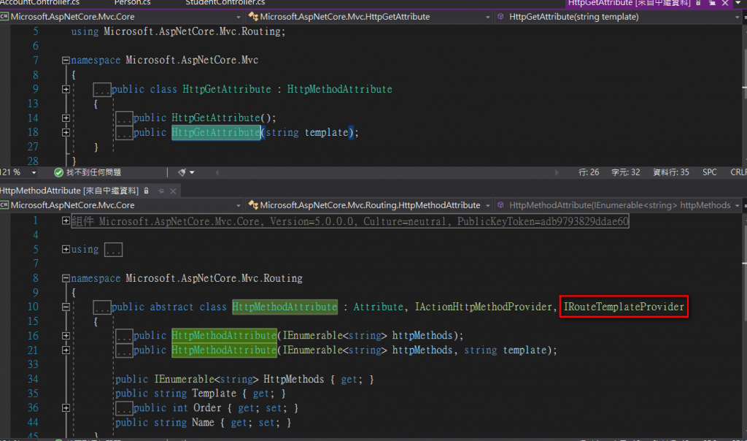
Task: Click the code cleanup brush icon
Action: (182, 172)
